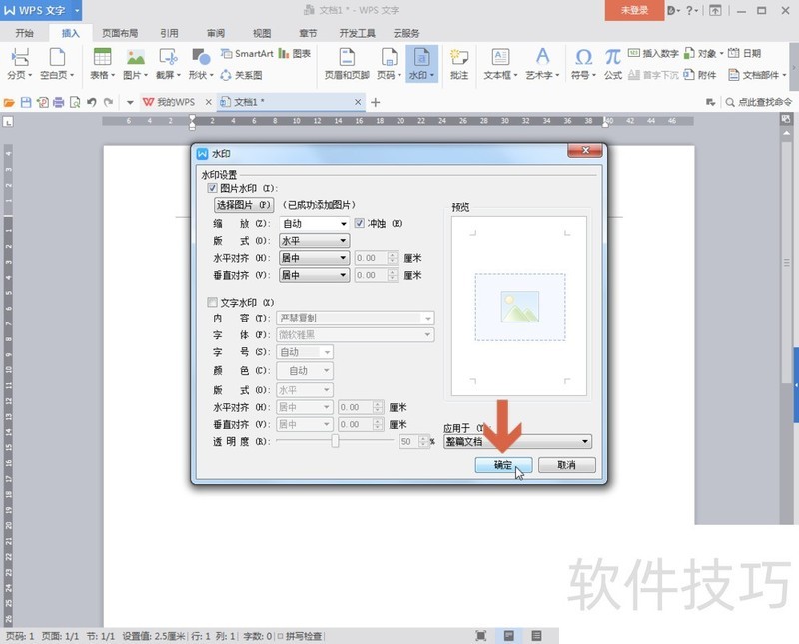799x644 pixels.
Task: Switch to the 引用 tab
Action: 169,33
